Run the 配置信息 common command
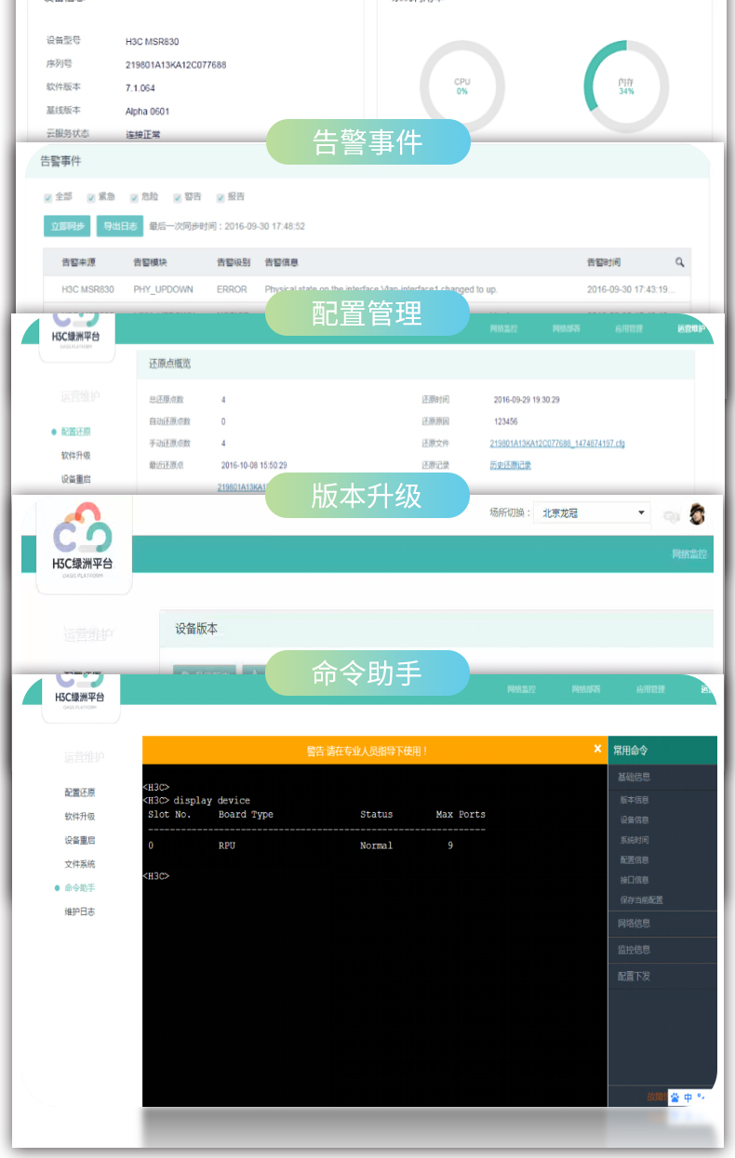 (x=635, y=860)
